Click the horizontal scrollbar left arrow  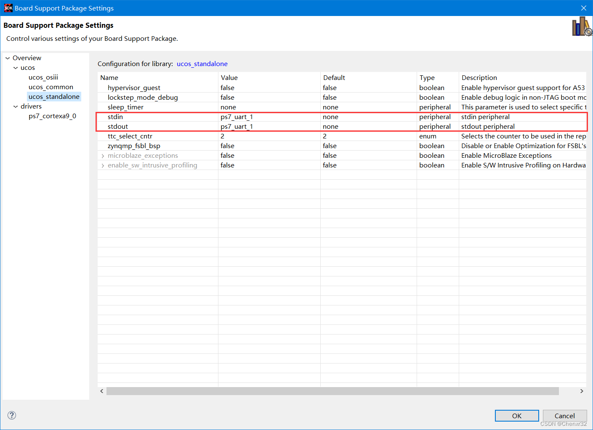pos(102,391)
